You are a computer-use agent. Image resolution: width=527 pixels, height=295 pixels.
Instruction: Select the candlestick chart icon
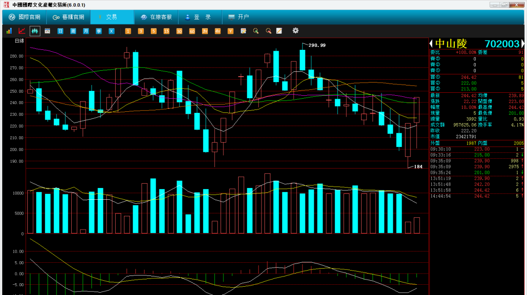coord(35,31)
